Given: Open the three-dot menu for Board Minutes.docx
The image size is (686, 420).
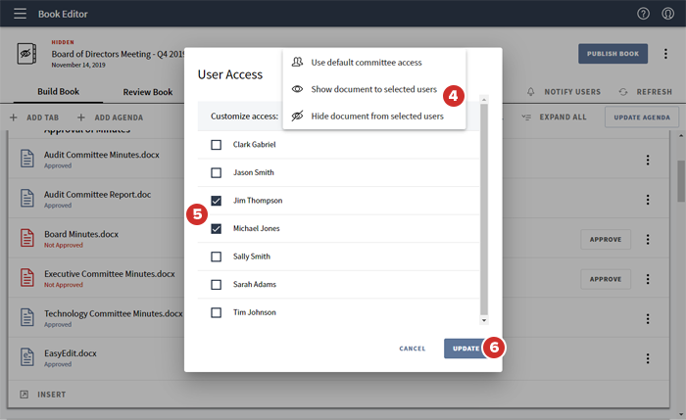Looking at the screenshot, I should pos(647,239).
